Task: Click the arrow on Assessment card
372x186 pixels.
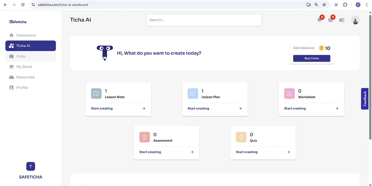Action: coord(192,152)
